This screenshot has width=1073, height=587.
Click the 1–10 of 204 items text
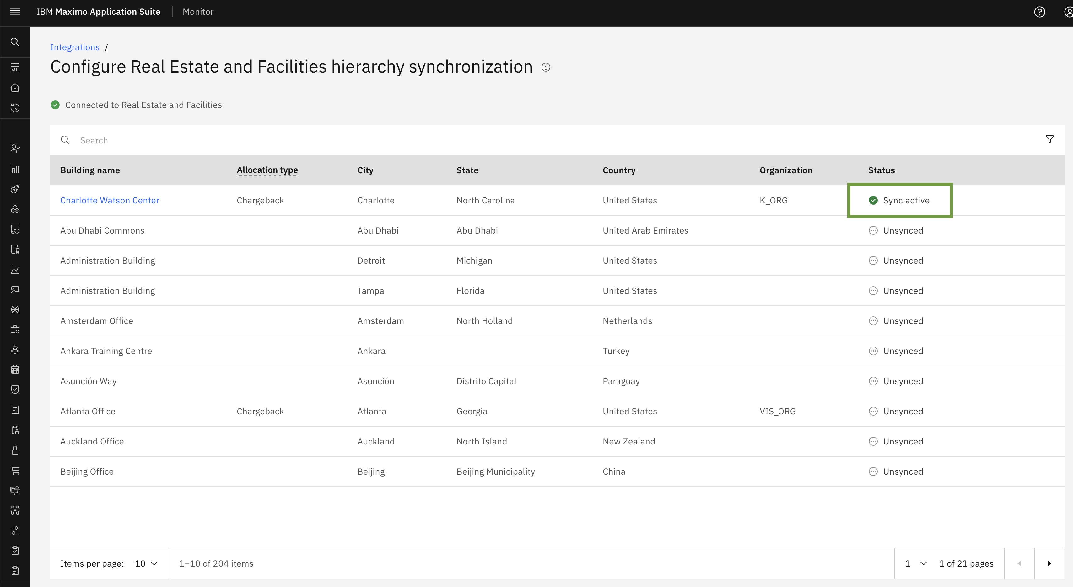[216, 563]
